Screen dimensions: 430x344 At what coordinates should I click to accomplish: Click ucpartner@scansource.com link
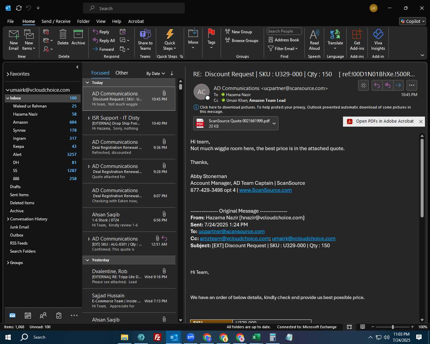pos(231,231)
